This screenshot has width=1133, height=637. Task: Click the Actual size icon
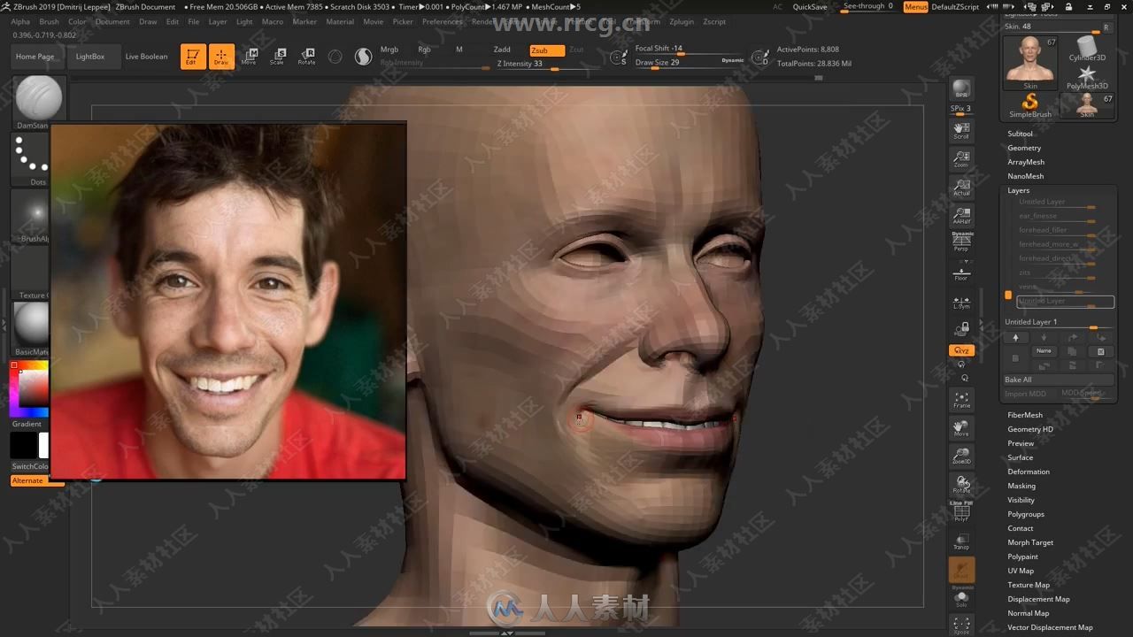(961, 188)
